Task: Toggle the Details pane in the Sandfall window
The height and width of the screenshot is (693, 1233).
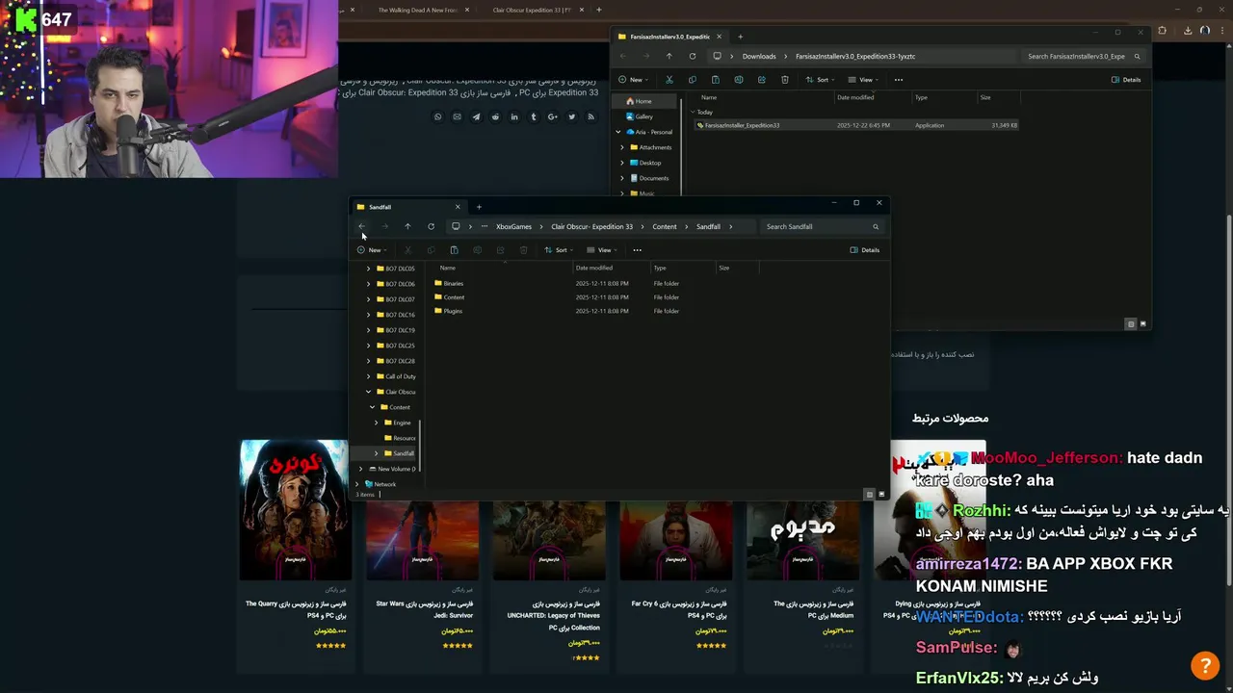Action: [865, 250]
